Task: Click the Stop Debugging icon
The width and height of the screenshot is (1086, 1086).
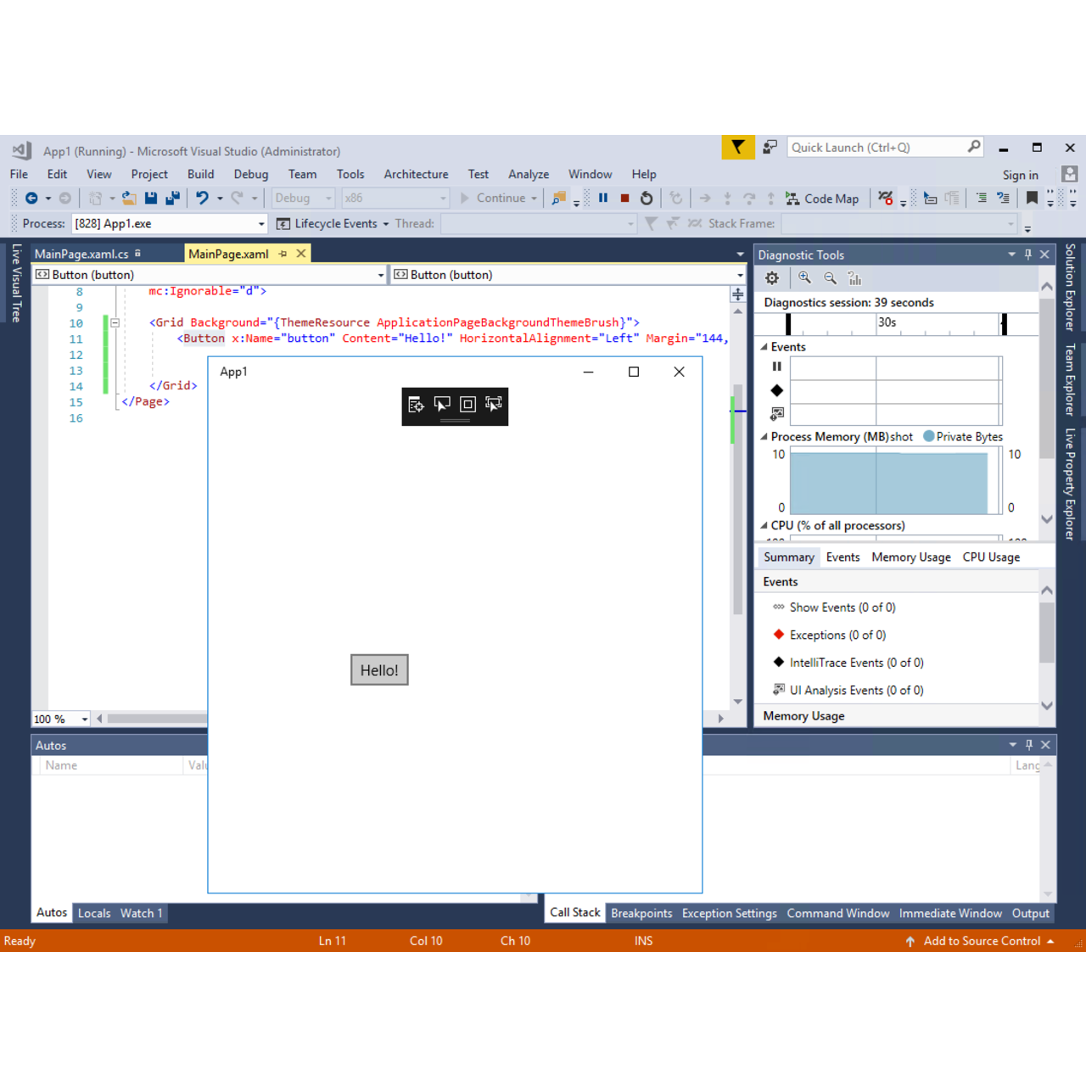Action: [x=625, y=198]
